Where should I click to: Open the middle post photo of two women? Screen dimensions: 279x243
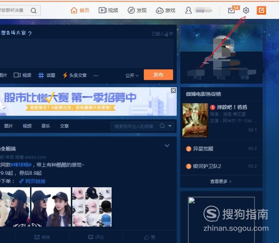coord(51,207)
